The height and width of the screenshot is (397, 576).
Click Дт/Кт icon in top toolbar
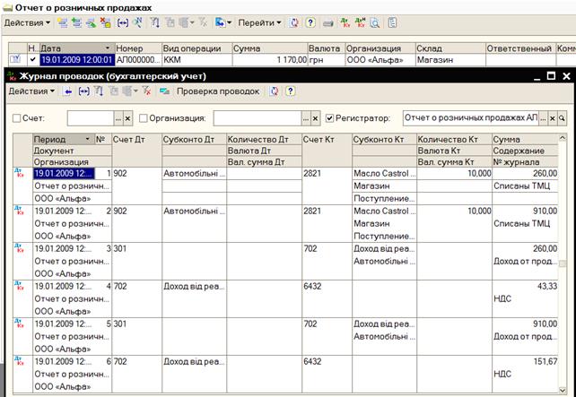click(x=345, y=22)
